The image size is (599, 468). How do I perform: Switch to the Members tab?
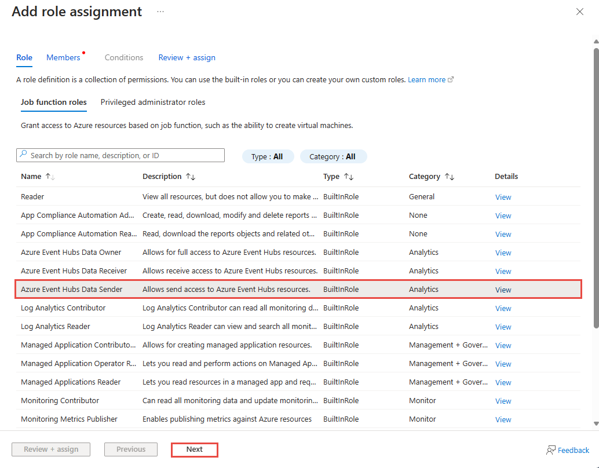pos(63,57)
